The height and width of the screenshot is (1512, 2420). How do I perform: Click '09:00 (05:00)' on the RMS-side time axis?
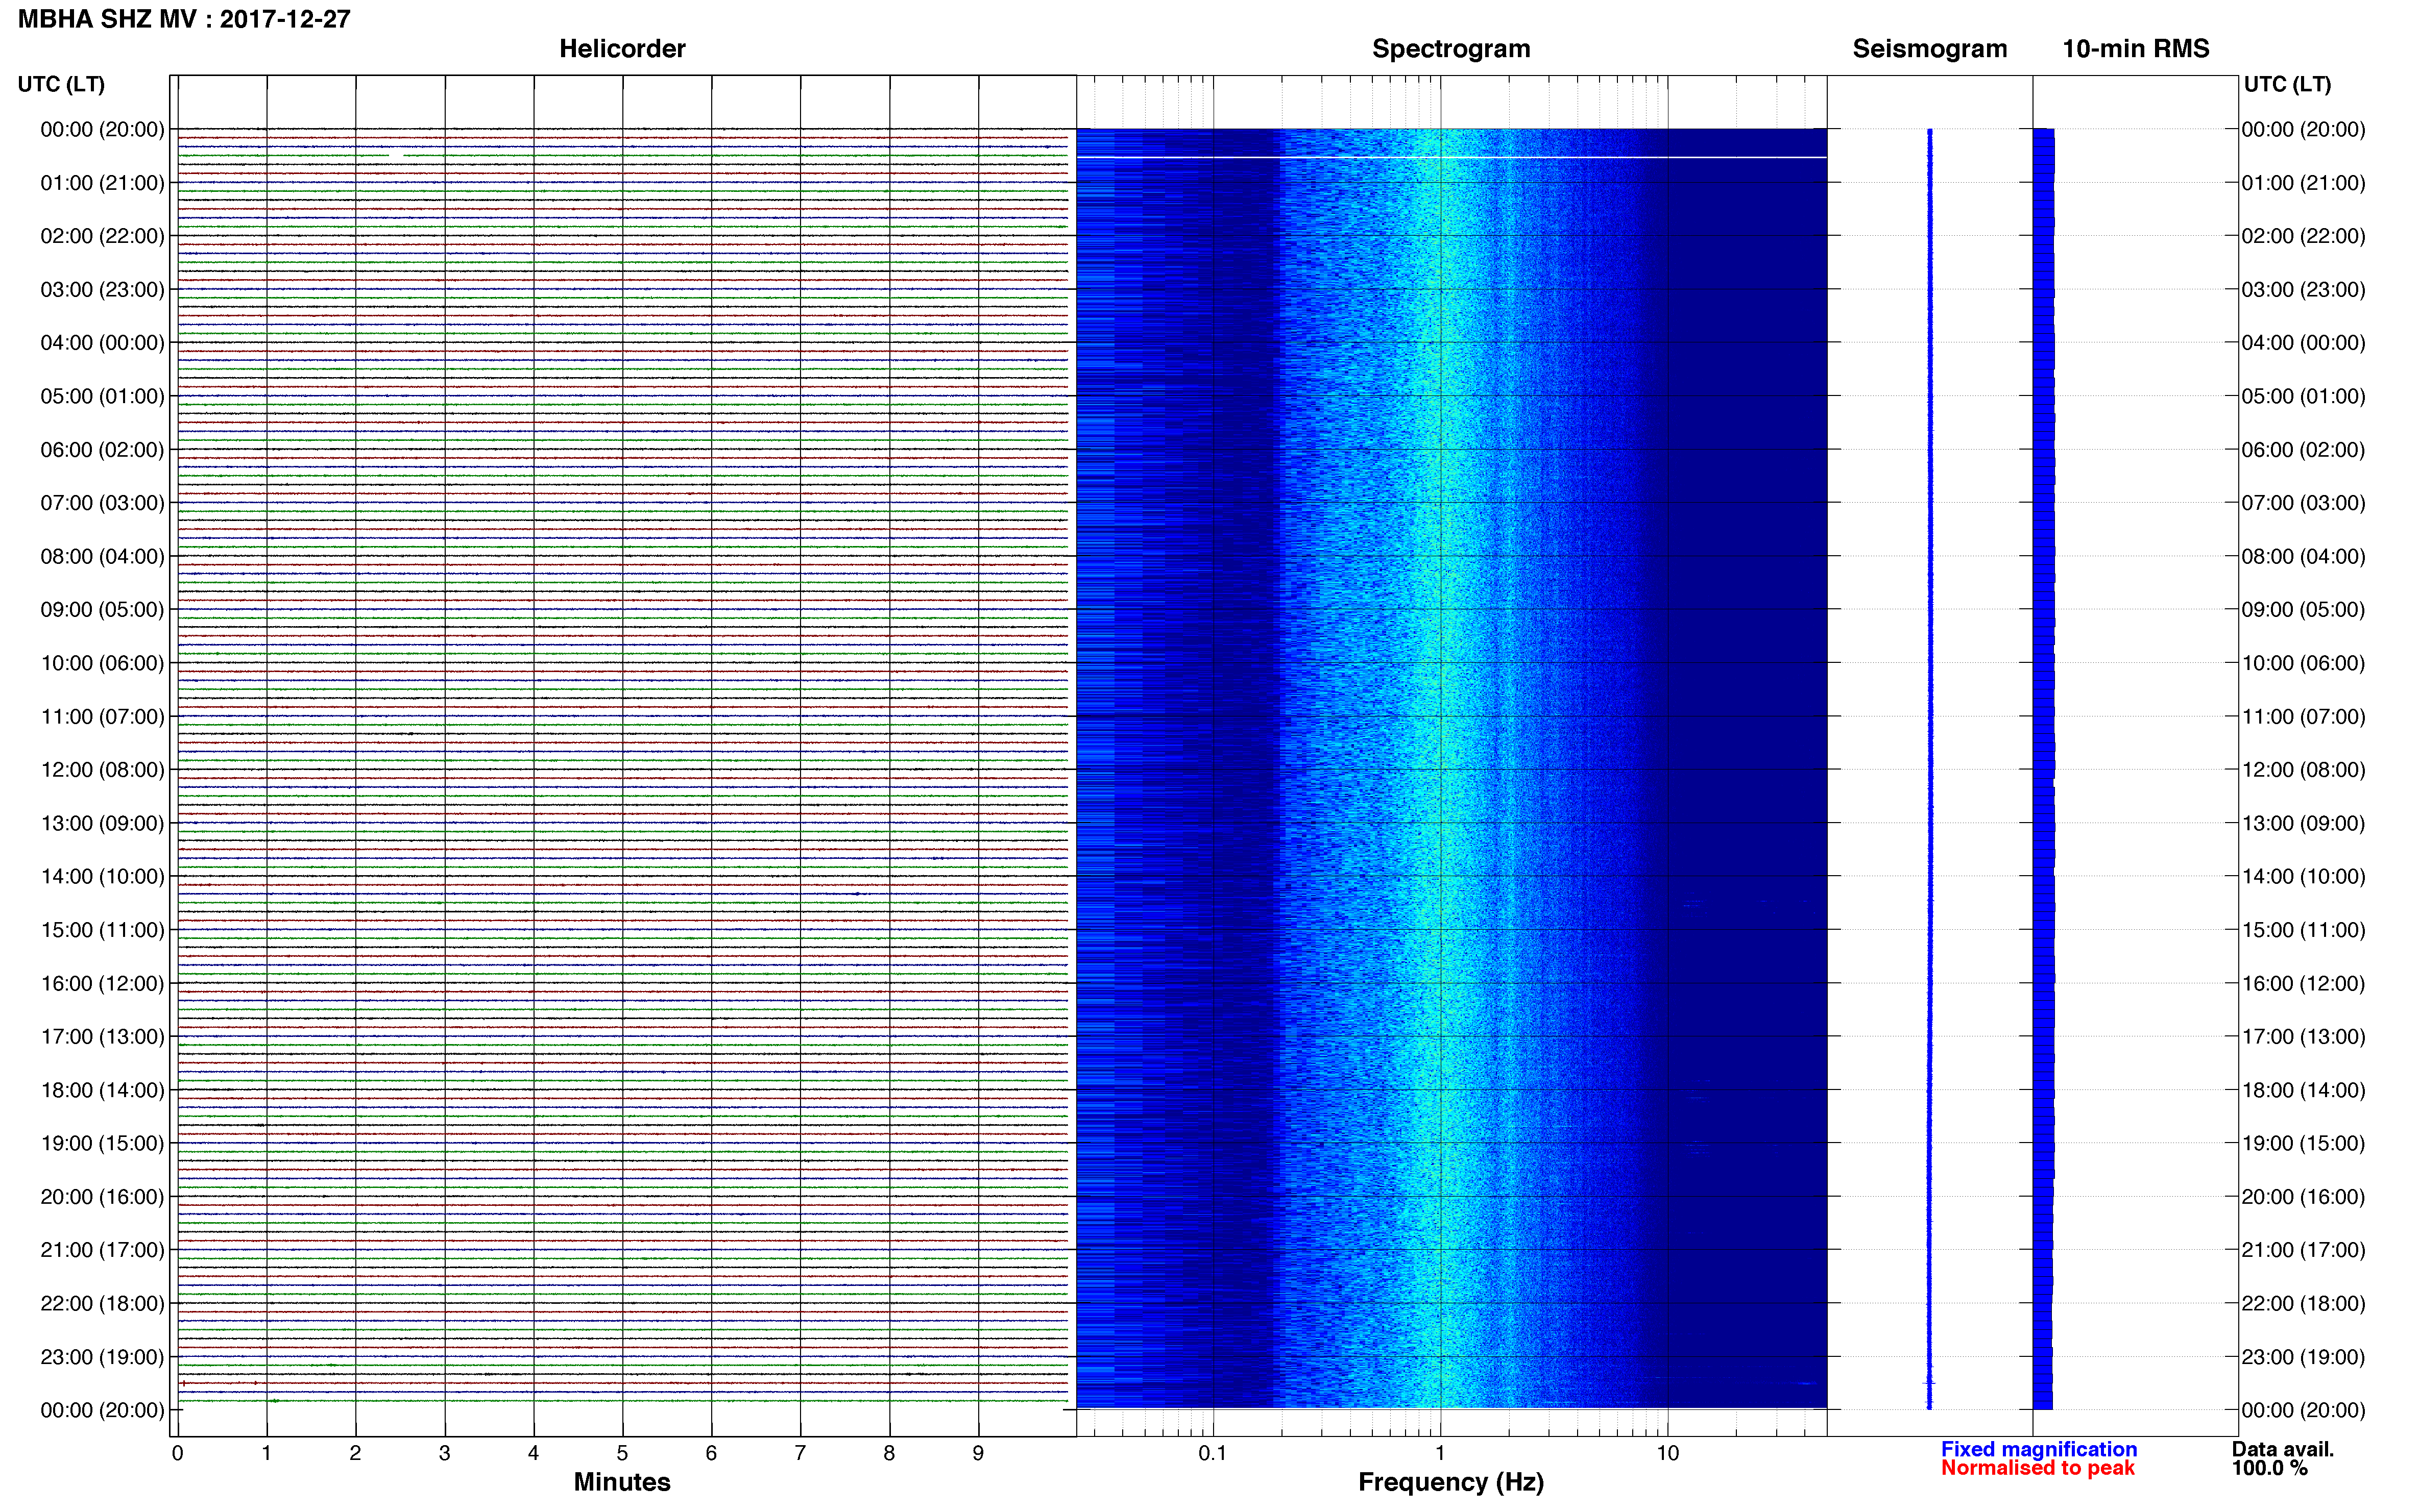(2303, 609)
